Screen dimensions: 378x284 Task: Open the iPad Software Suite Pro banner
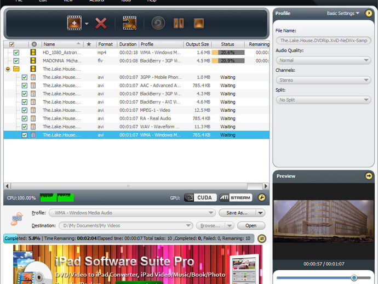[x=138, y=264]
